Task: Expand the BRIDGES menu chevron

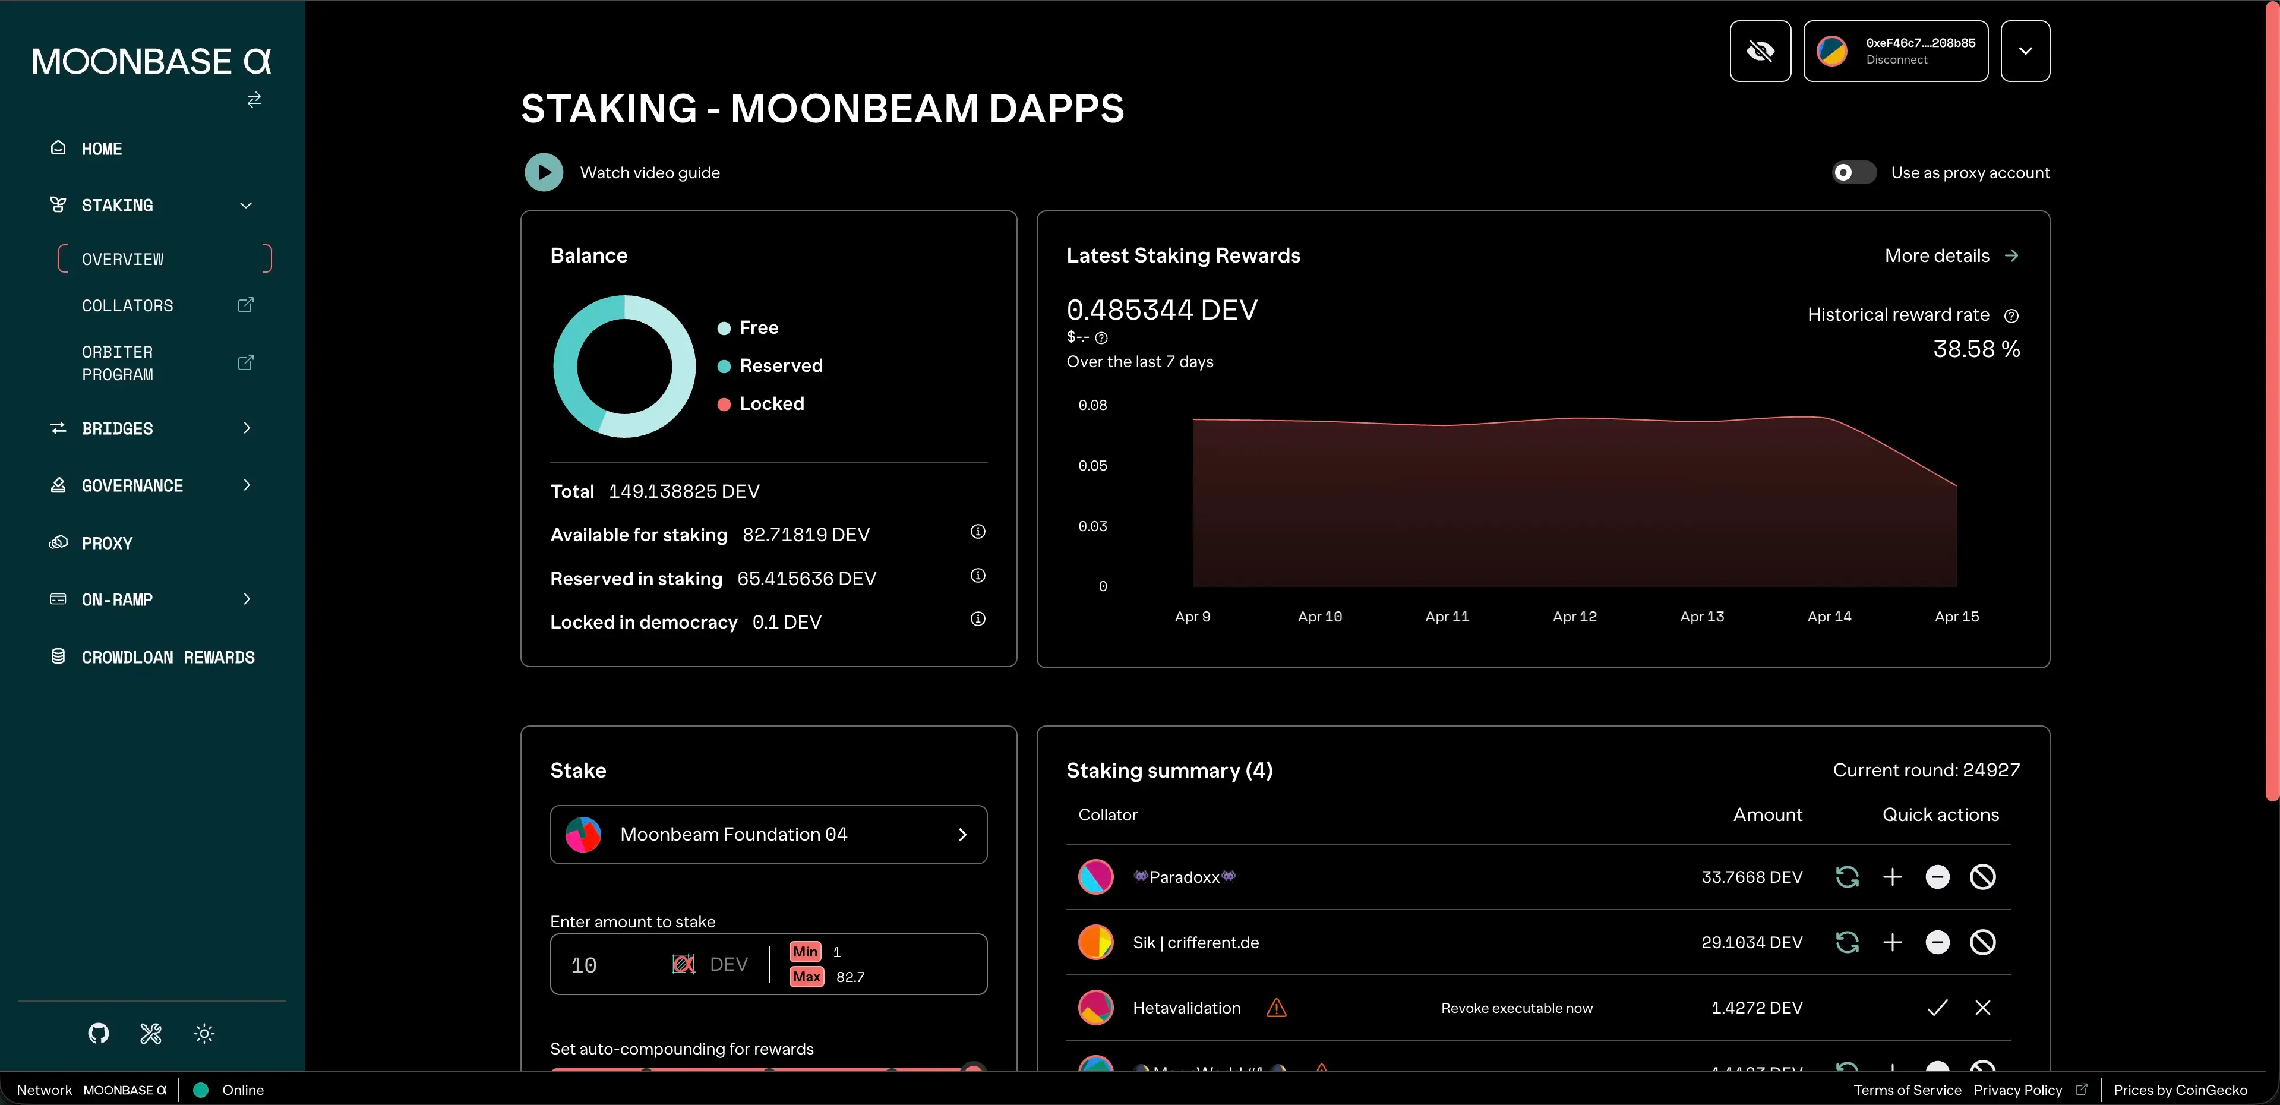Action: click(246, 428)
